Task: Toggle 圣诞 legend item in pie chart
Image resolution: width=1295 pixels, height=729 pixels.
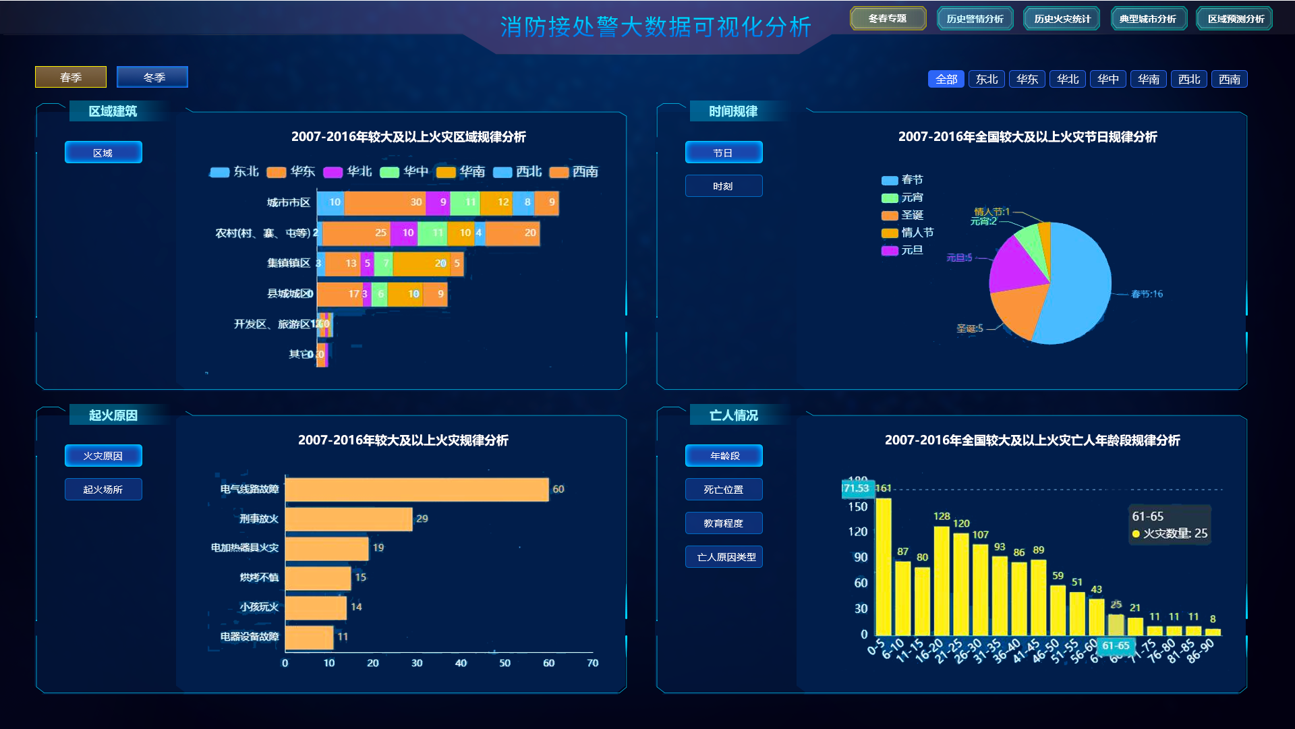Action: coord(902,215)
